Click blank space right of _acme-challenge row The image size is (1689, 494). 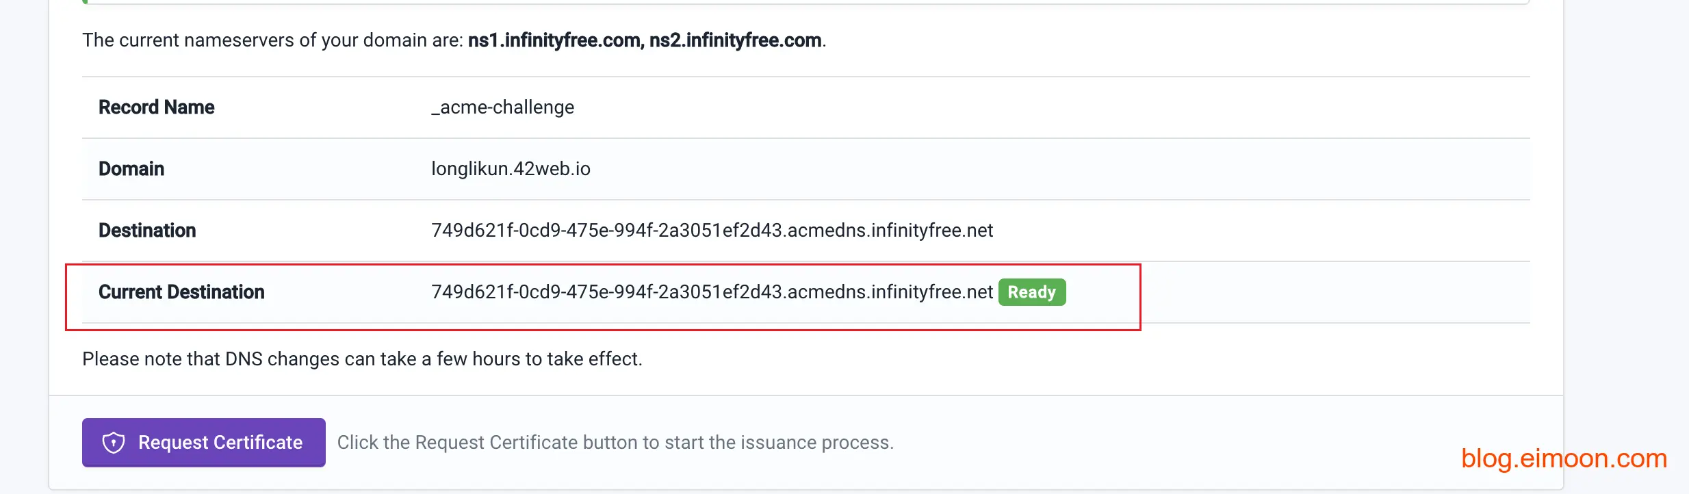[1027, 107]
